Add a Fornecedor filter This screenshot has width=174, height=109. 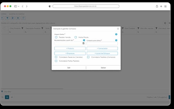tap(102, 48)
